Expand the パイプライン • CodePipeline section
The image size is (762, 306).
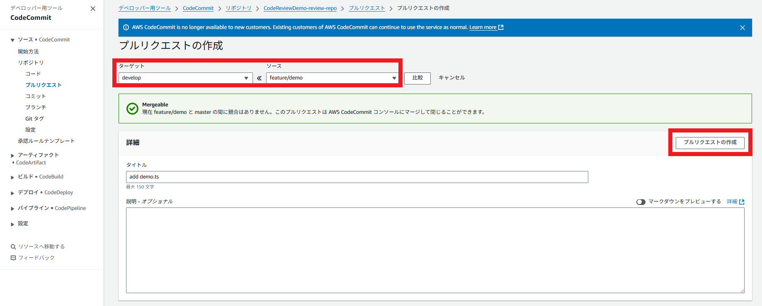click(12, 209)
